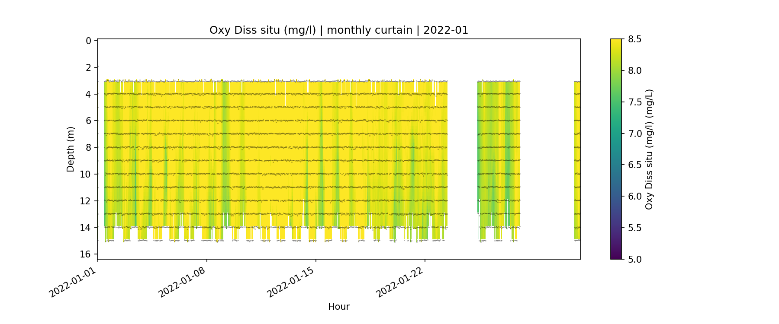Click the depth tick label 0
This screenshot has width=779, height=324.
point(89,41)
